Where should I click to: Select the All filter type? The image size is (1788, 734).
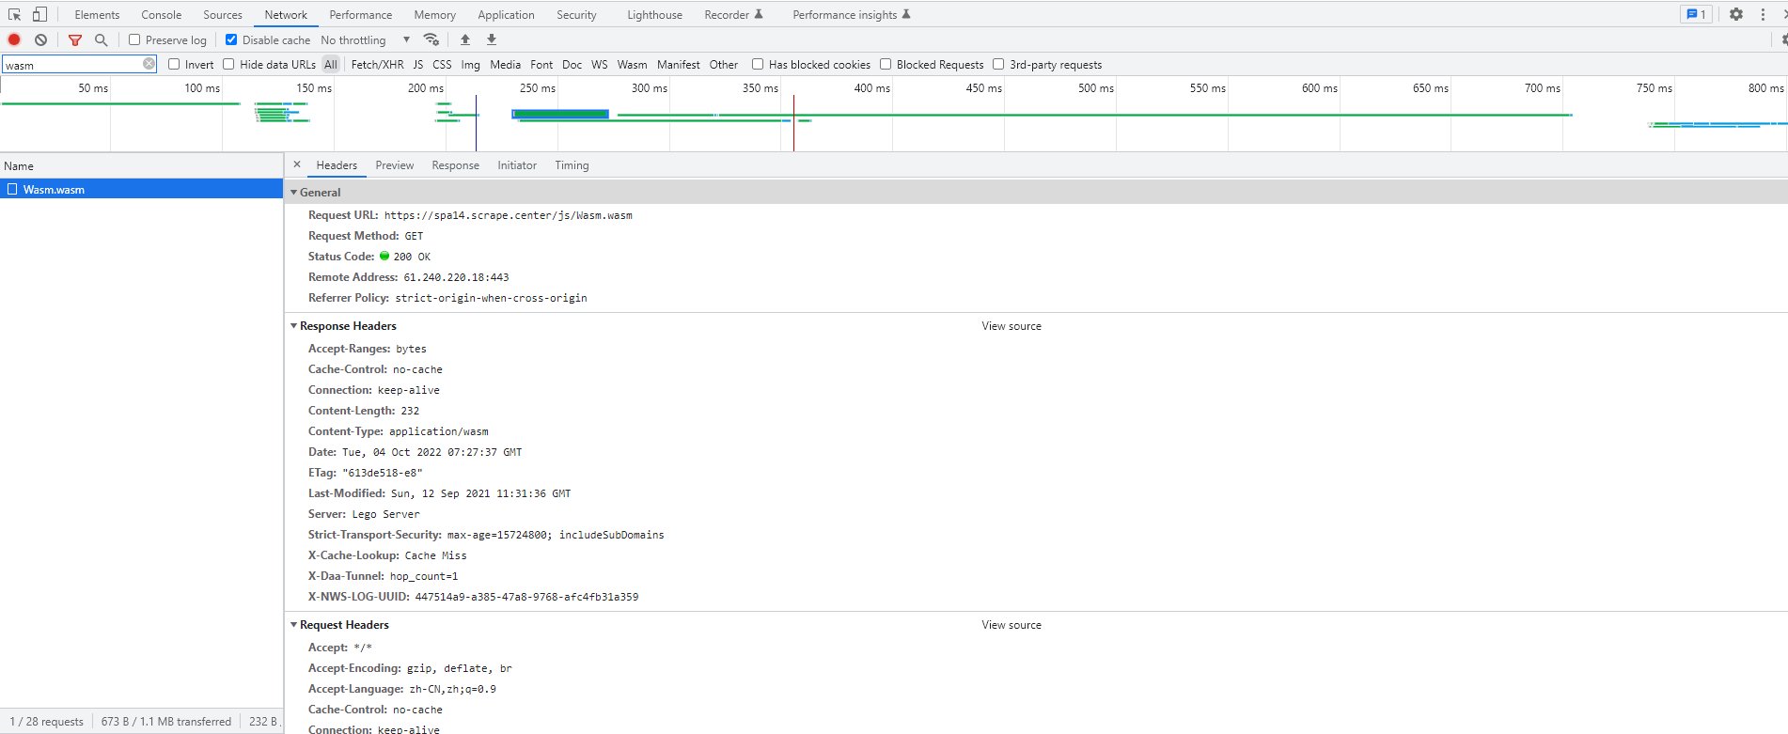[x=331, y=65]
